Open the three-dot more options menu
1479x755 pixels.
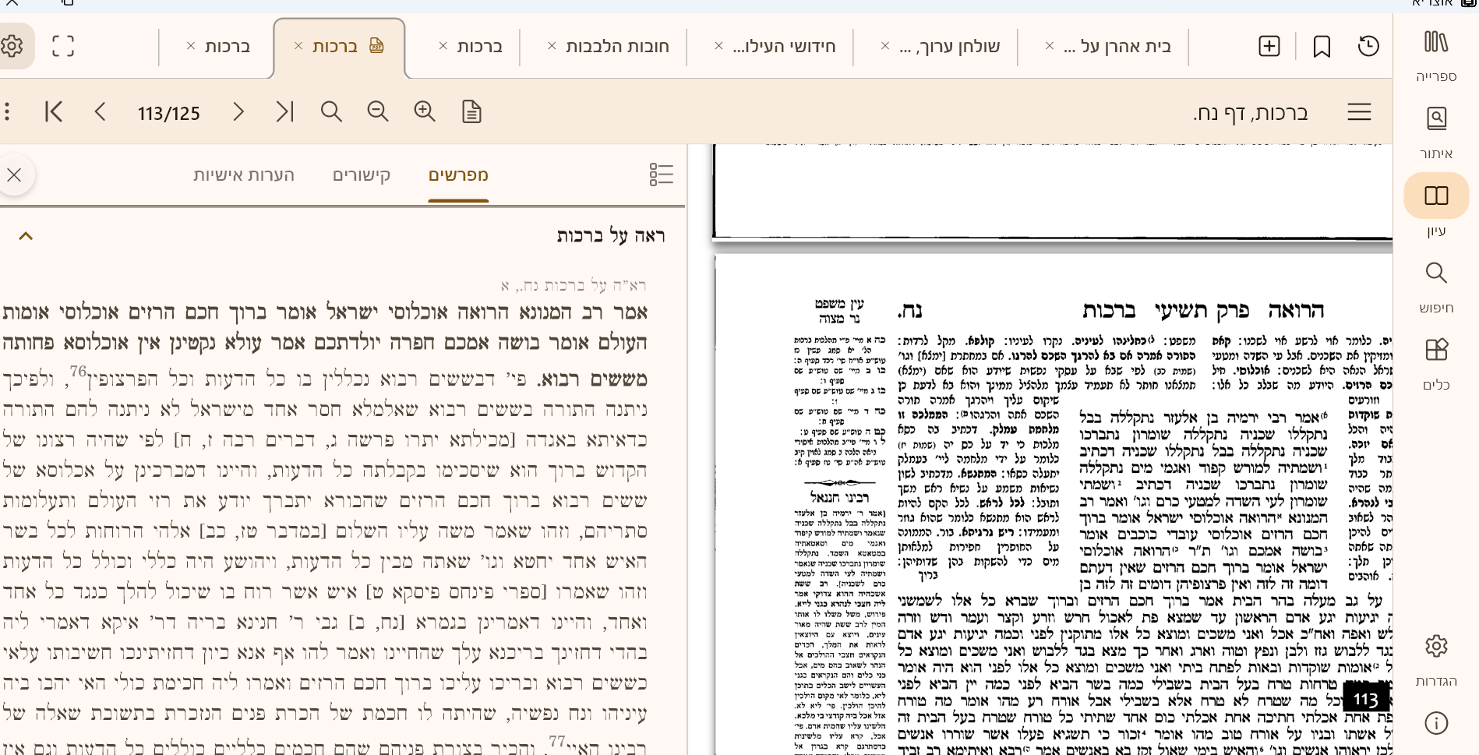pos(8,112)
